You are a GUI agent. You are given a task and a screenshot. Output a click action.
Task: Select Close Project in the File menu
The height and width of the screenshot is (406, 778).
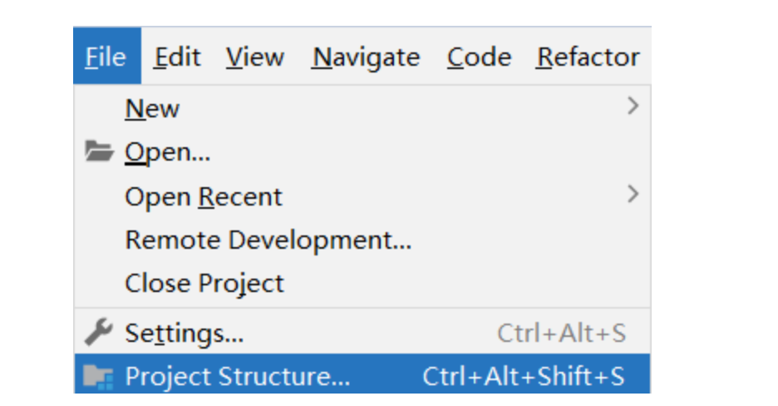(x=362, y=284)
